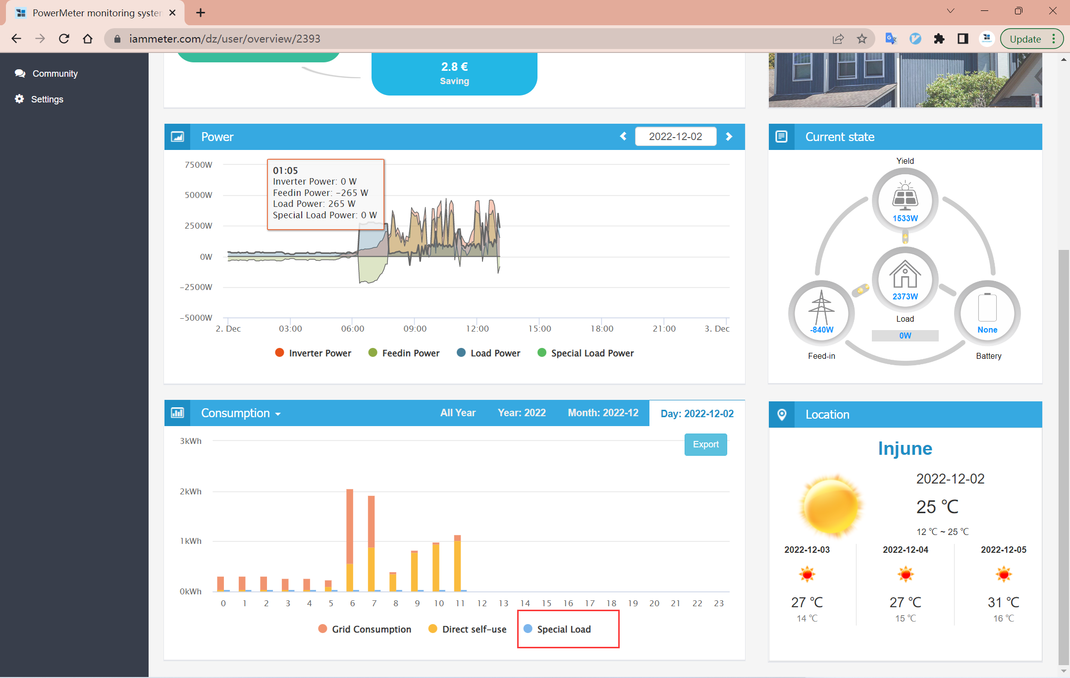Hide Feedin Power series in legend
1070x678 pixels.
(x=404, y=353)
